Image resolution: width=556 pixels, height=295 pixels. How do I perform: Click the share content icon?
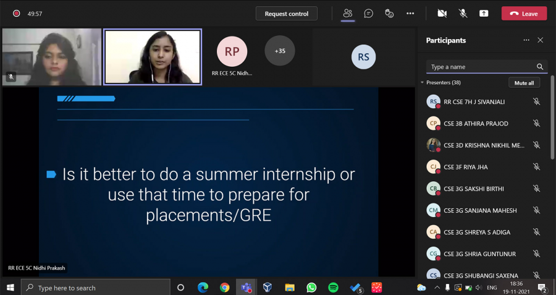[x=484, y=13]
